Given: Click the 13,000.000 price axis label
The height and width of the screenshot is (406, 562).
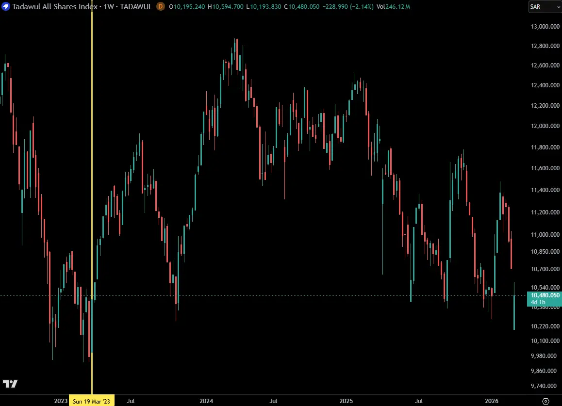Looking at the screenshot, I should tap(545, 27).
